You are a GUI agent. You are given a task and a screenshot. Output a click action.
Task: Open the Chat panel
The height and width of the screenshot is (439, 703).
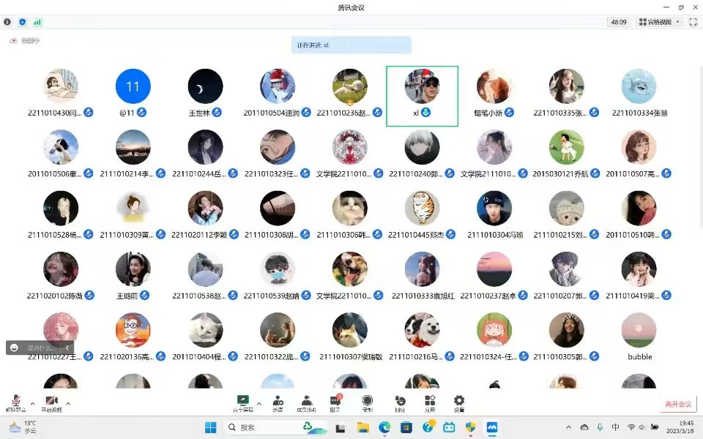335,402
